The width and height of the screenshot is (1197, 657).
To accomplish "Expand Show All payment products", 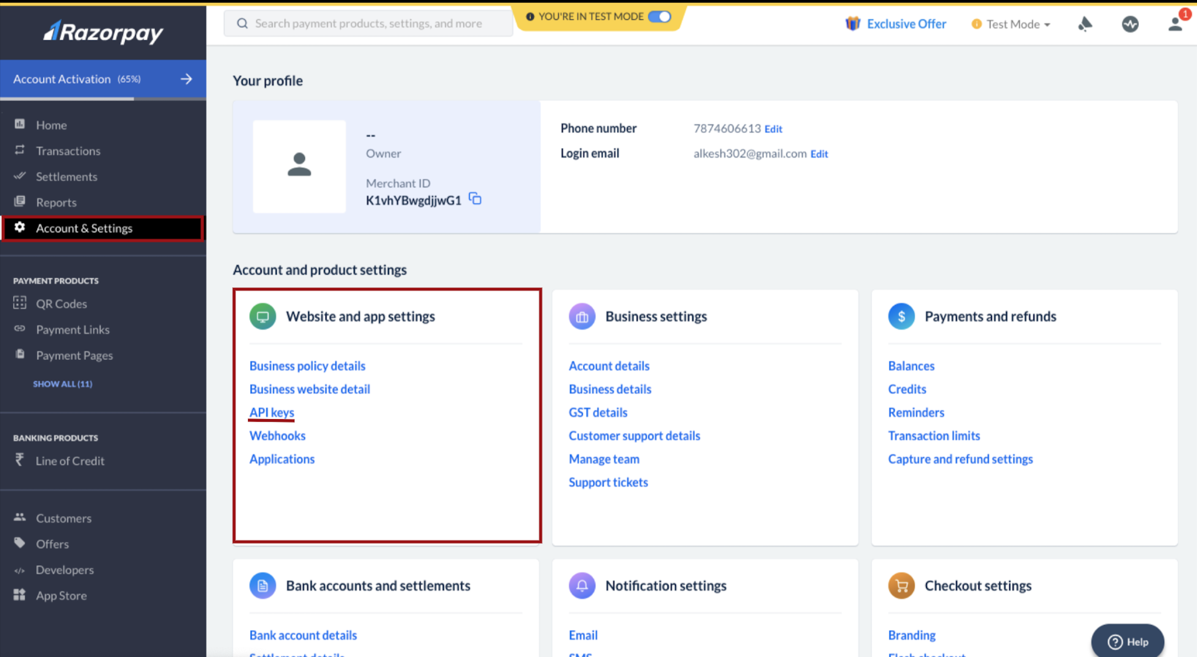I will (62, 383).
